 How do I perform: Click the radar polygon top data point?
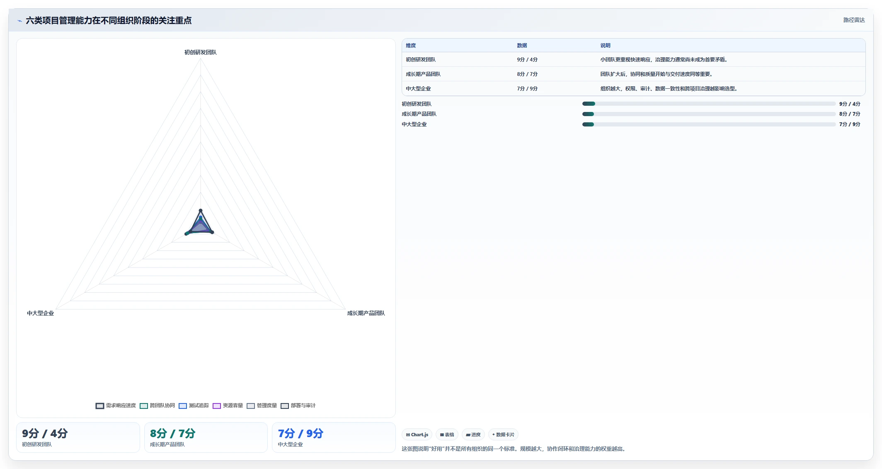[201, 211]
